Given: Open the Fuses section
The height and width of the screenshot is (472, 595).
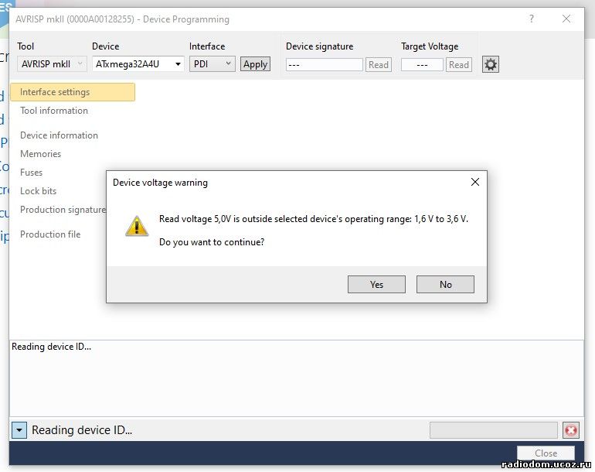Looking at the screenshot, I should (x=31, y=173).
